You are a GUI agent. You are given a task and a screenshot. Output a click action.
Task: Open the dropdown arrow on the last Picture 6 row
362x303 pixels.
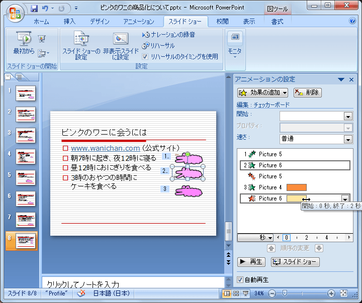click(345, 199)
